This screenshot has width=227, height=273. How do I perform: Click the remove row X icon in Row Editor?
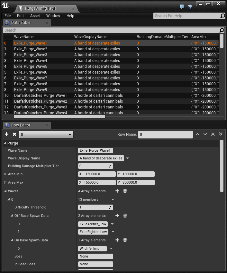[14, 134]
